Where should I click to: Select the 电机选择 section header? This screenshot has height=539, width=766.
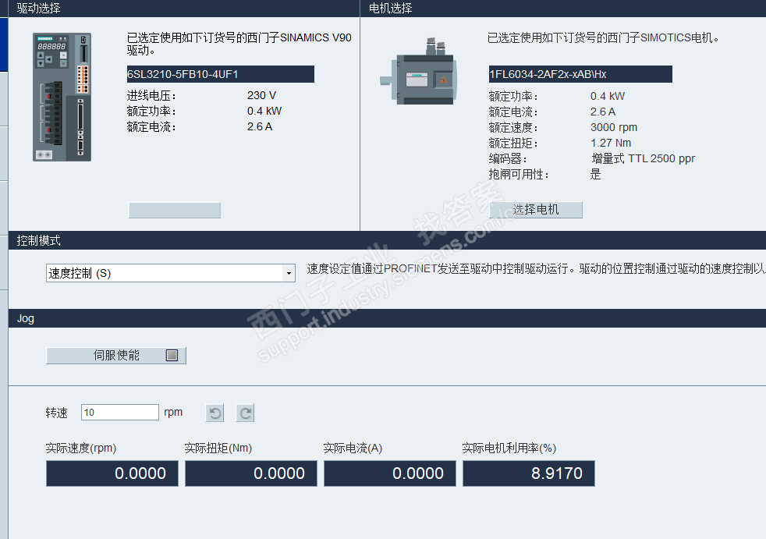coord(390,9)
